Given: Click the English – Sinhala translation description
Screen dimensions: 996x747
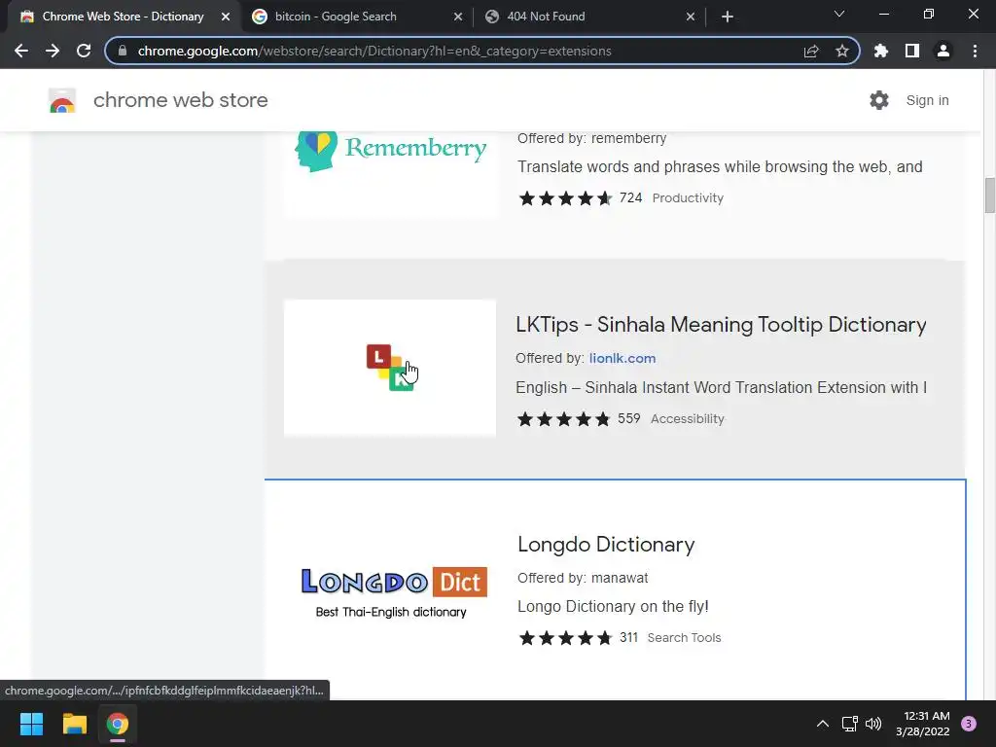Looking at the screenshot, I should [x=721, y=387].
